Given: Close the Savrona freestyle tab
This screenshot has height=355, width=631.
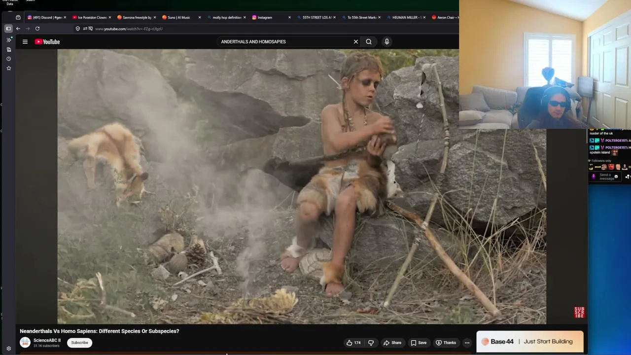Looking at the screenshot, I should (155, 17).
